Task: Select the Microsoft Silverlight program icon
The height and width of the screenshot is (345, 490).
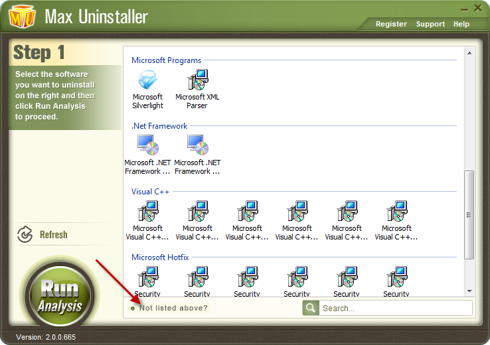Action: pyautogui.click(x=148, y=80)
